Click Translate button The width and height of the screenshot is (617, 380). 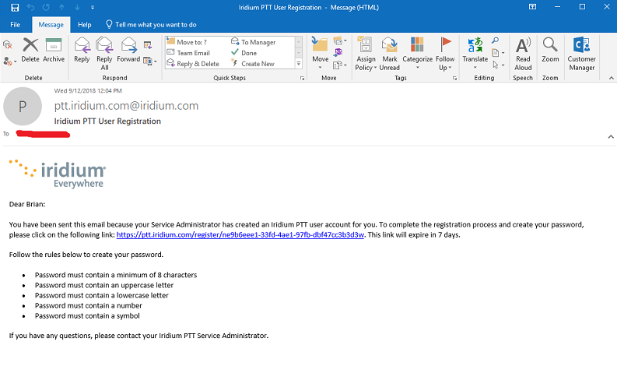tap(475, 54)
